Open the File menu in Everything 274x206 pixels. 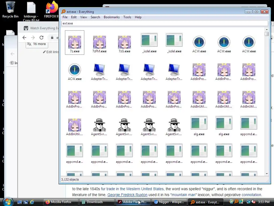pyautogui.click(x=65, y=17)
